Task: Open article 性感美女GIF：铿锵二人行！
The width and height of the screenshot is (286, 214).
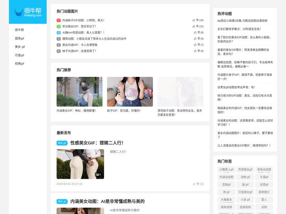Action: 97,143
